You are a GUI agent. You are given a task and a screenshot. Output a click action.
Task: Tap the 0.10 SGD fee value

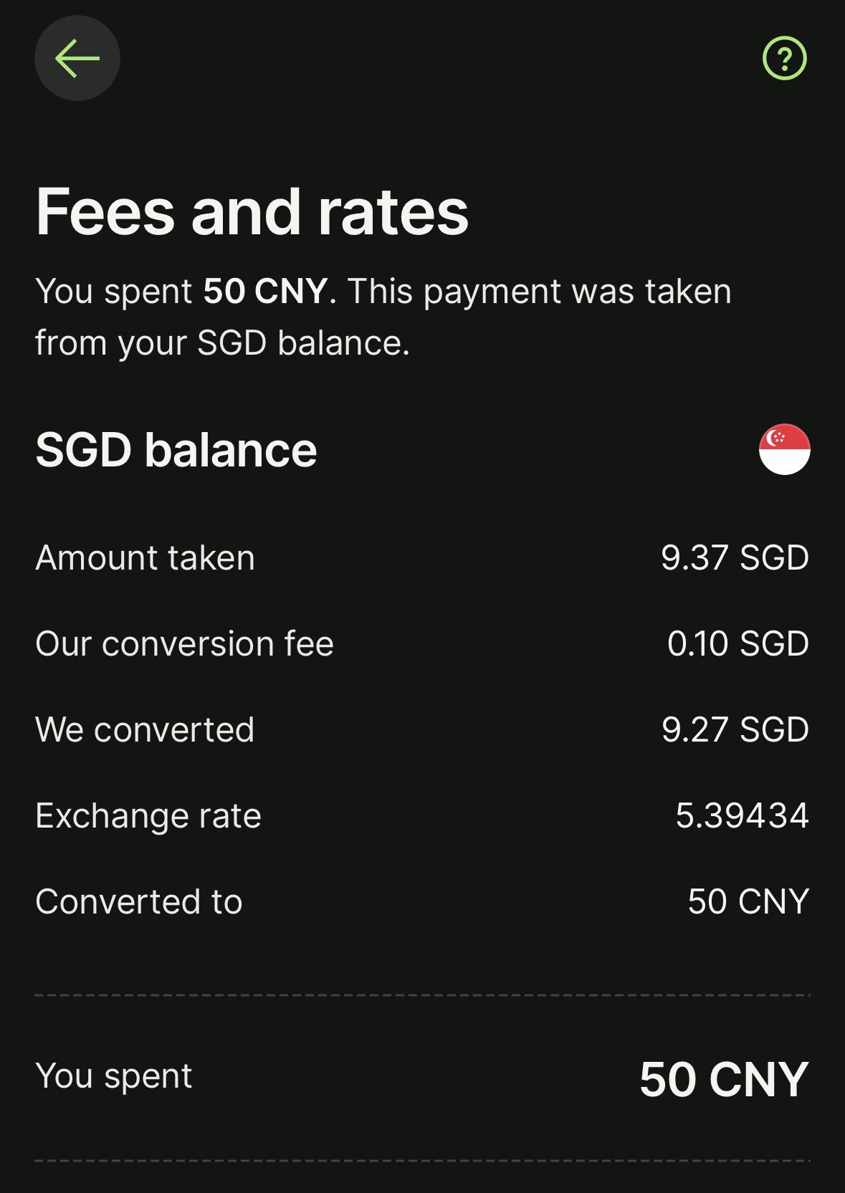coord(737,643)
